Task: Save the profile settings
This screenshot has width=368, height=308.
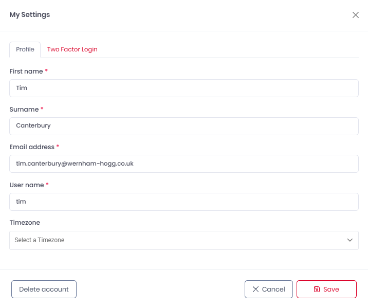Action: (x=326, y=289)
